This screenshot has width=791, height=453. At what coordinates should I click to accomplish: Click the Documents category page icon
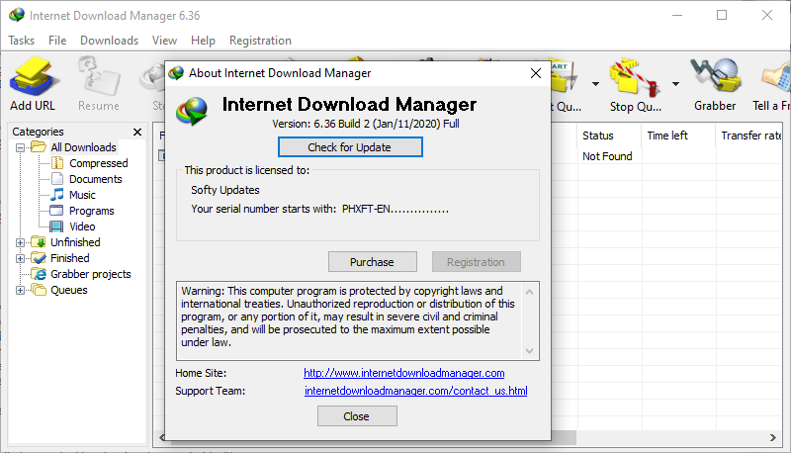[57, 179]
